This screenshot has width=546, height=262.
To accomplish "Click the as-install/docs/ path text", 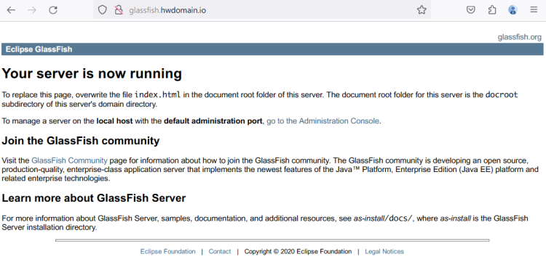I will click(383, 218).
